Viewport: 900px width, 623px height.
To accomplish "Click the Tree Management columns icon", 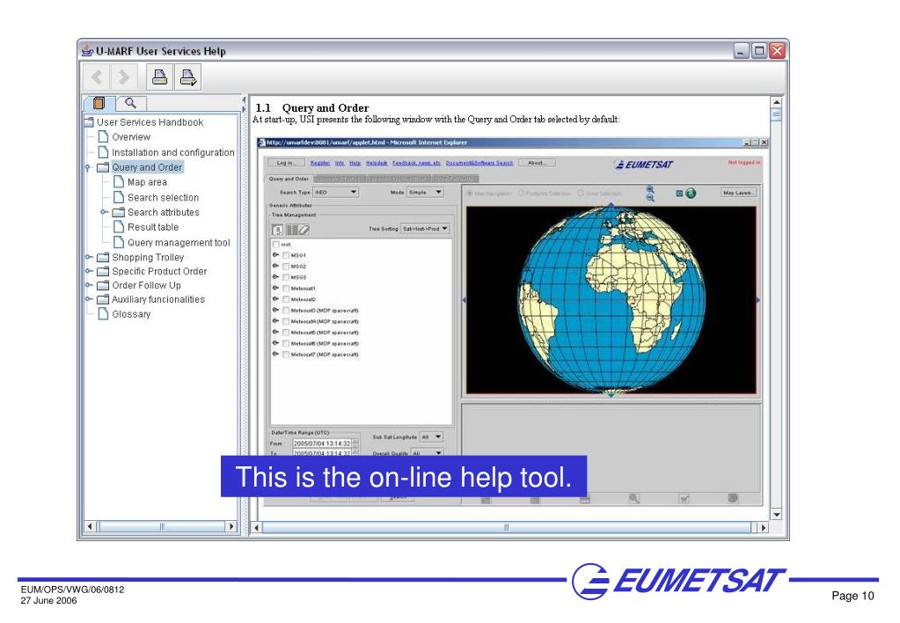I will [291, 230].
